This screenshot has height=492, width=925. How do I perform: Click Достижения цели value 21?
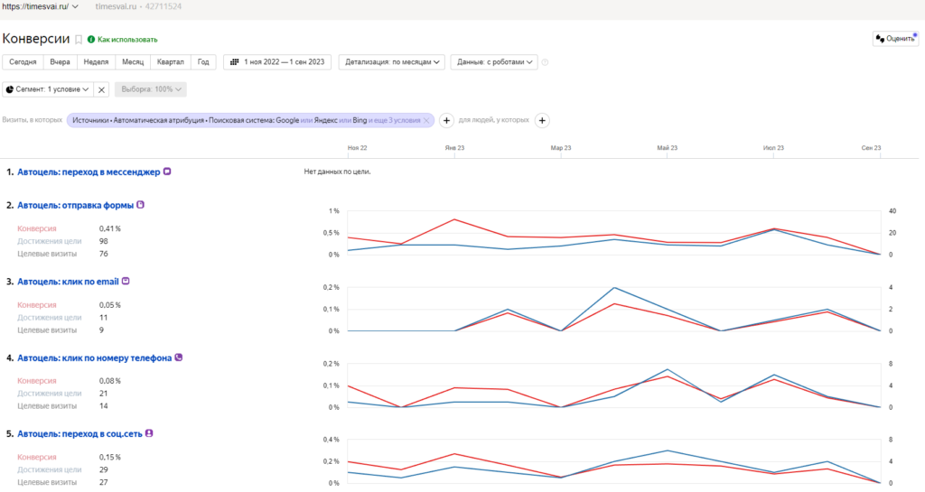[103, 394]
